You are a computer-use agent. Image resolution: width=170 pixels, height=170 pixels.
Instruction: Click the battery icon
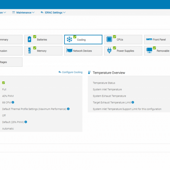coord(29,39)
